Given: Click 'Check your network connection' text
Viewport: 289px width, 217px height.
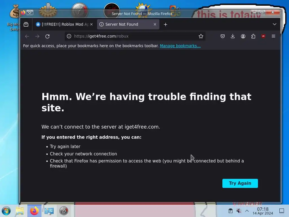Looking at the screenshot, I should tap(83, 154).
